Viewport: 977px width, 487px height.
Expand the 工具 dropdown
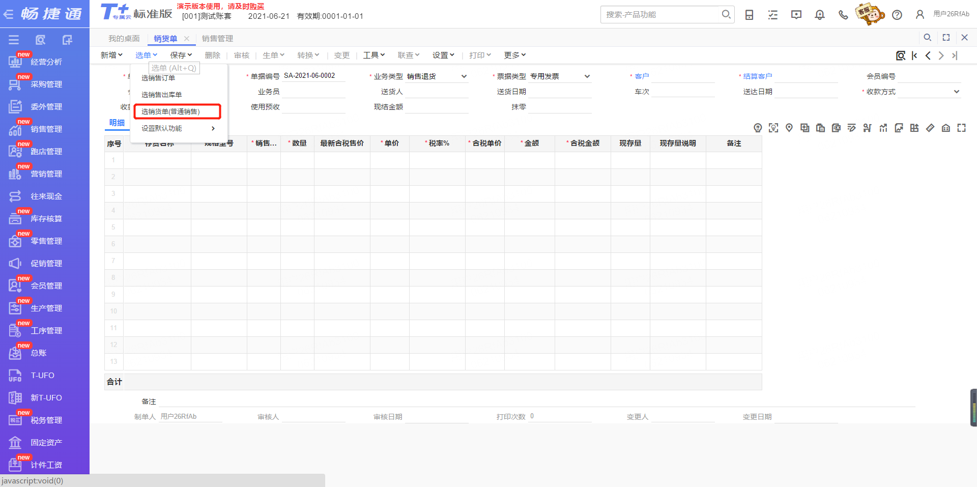[374, 55]
